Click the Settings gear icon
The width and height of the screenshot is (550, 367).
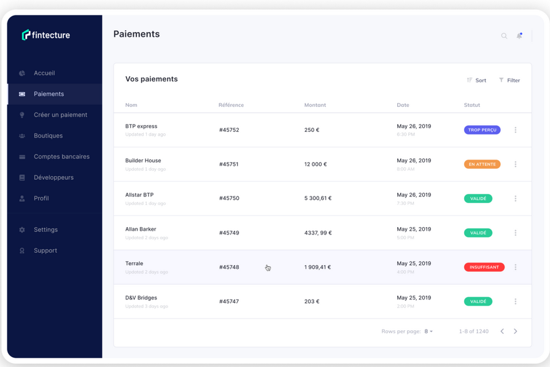pos(22,230)
